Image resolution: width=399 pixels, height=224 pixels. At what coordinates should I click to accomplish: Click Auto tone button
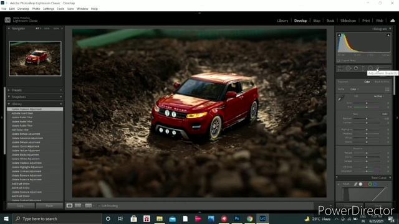pyautogui.click(x=385, y=114)
